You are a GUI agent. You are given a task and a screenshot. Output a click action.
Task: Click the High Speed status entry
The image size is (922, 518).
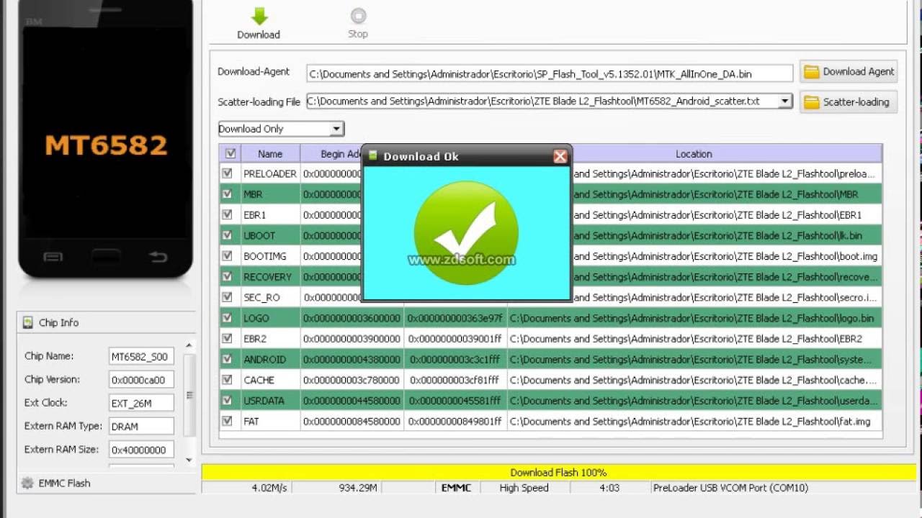click(524, 488)
